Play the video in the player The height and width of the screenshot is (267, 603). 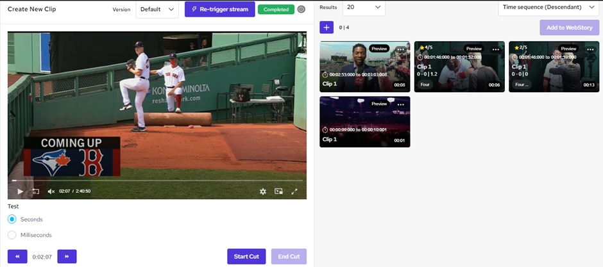[21, 191]
